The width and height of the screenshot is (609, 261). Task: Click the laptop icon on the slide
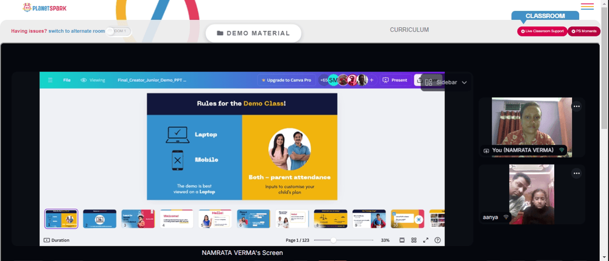click(x=177, y=135)
